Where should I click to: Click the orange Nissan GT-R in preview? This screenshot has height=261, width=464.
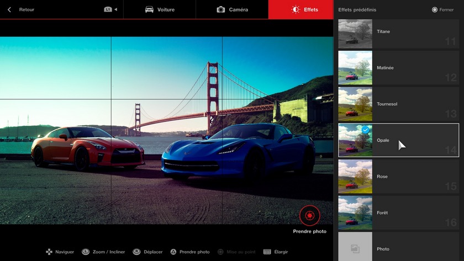[88, 148]
